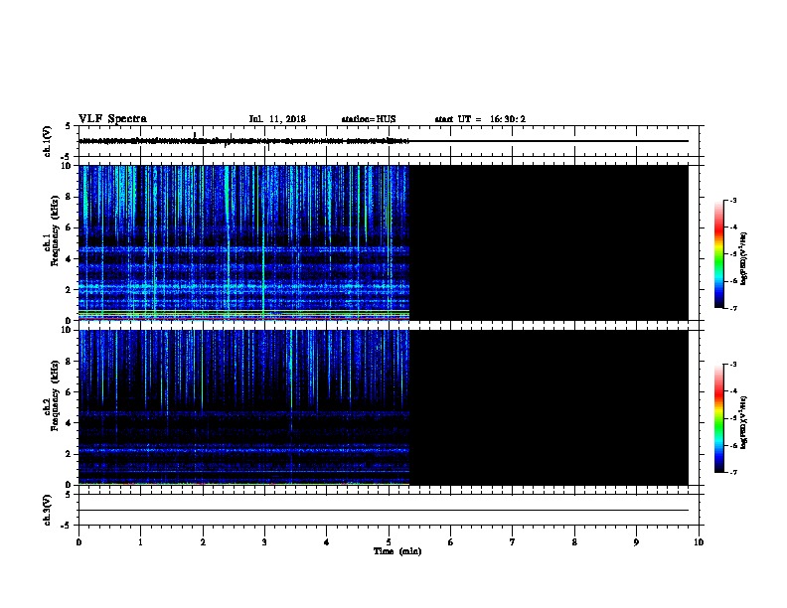787x608 pixels.
Task: Click the time axis tick label '7'
Action: coord(513,542)
